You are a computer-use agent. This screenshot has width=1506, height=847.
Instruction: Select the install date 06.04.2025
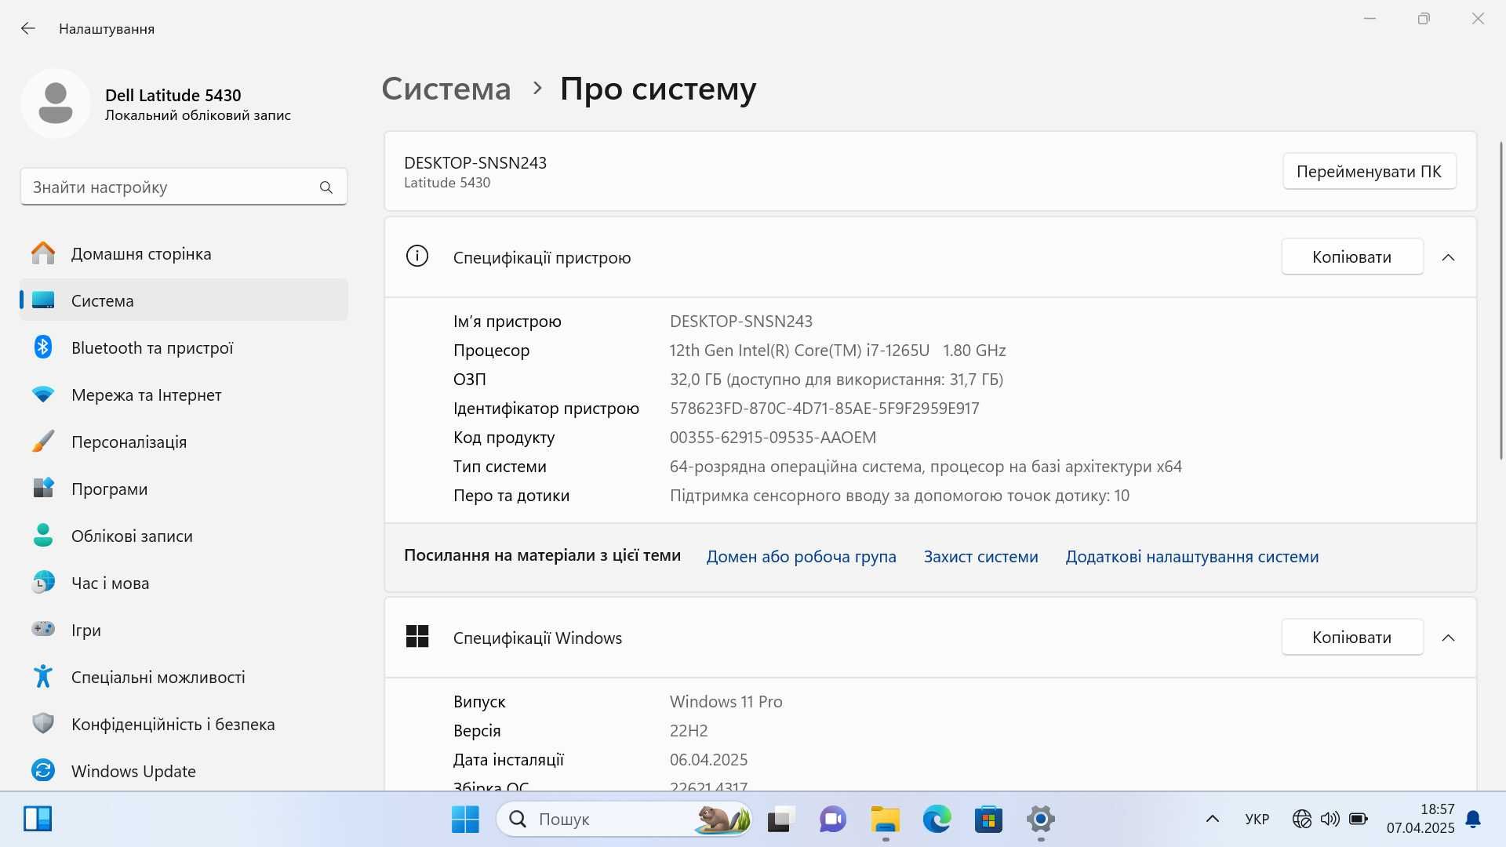coord(708,760)
